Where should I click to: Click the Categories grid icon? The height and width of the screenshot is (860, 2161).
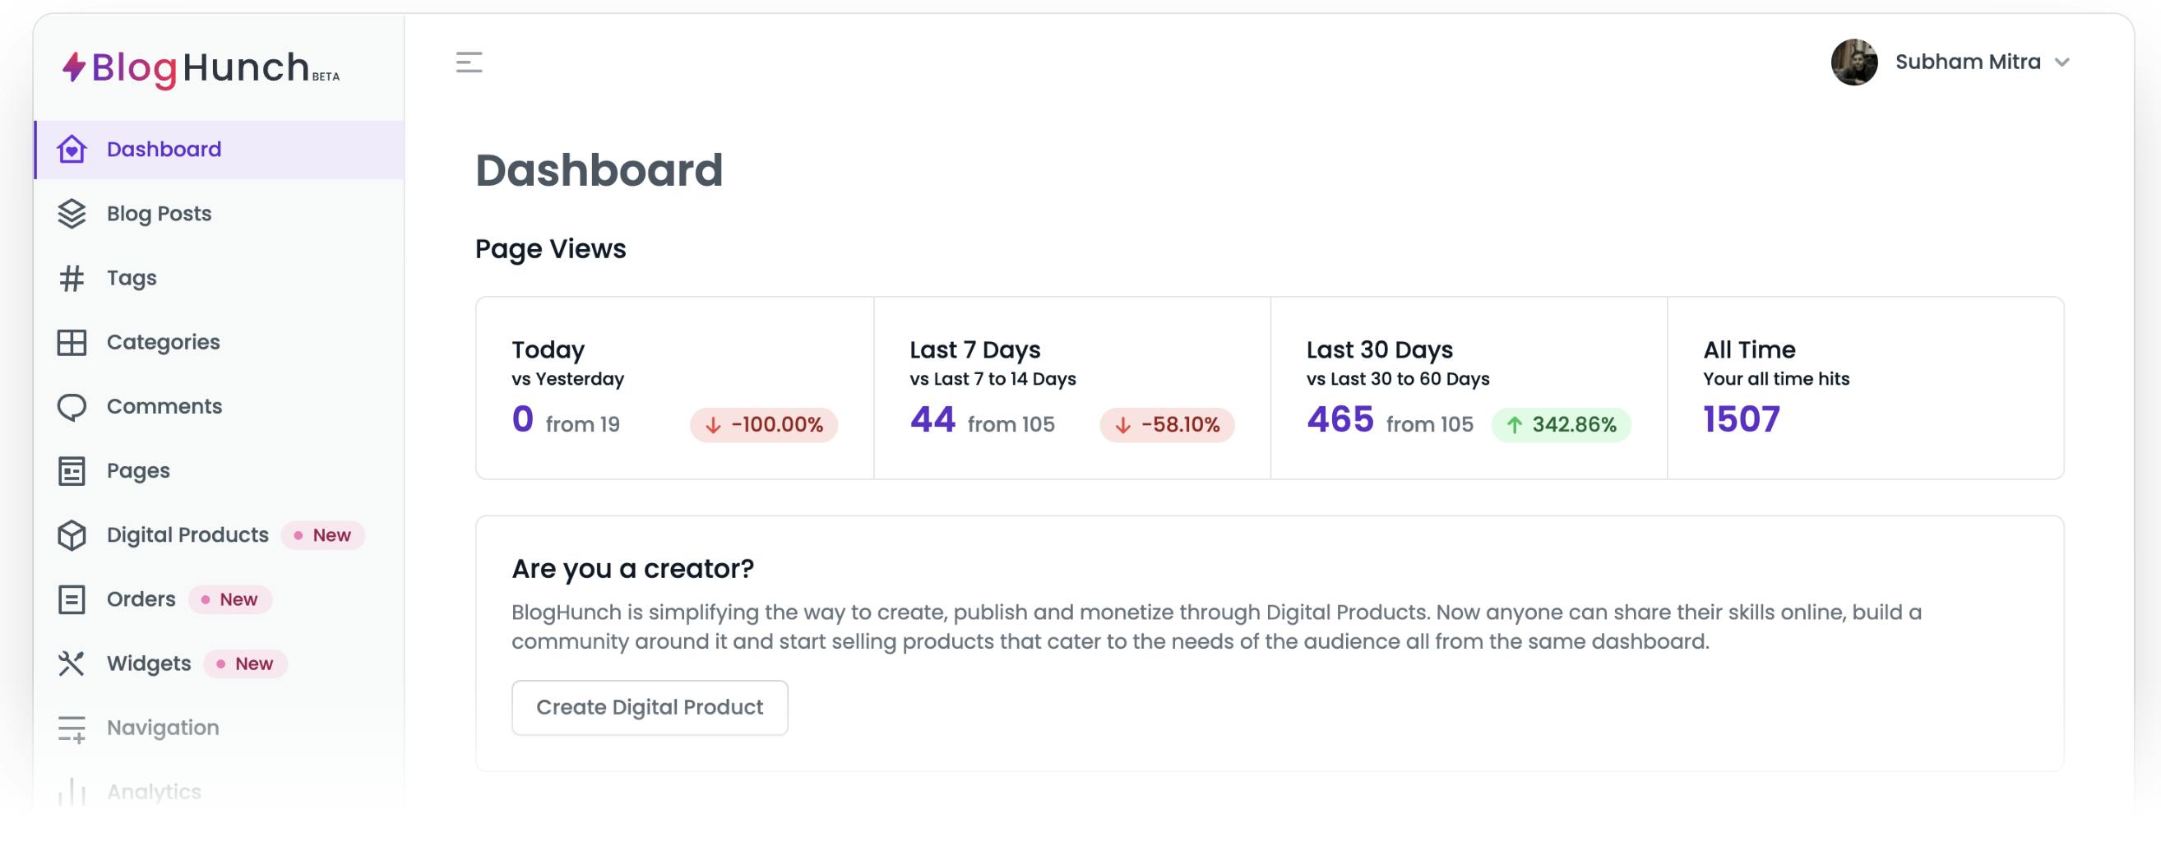[72, 342]
